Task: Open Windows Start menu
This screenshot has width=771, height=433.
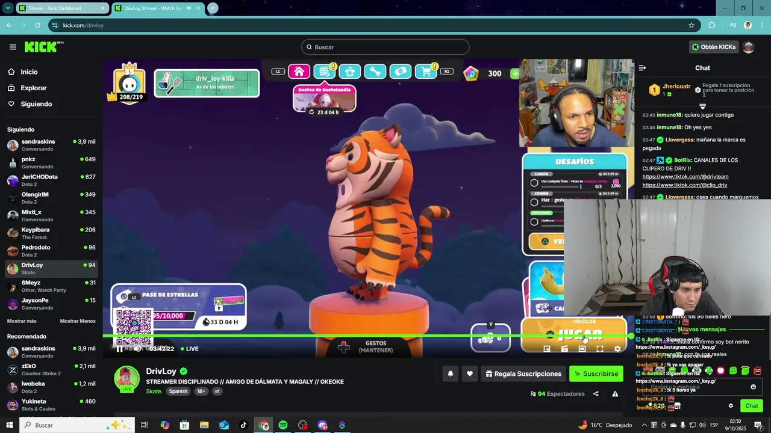Action: 9,425
